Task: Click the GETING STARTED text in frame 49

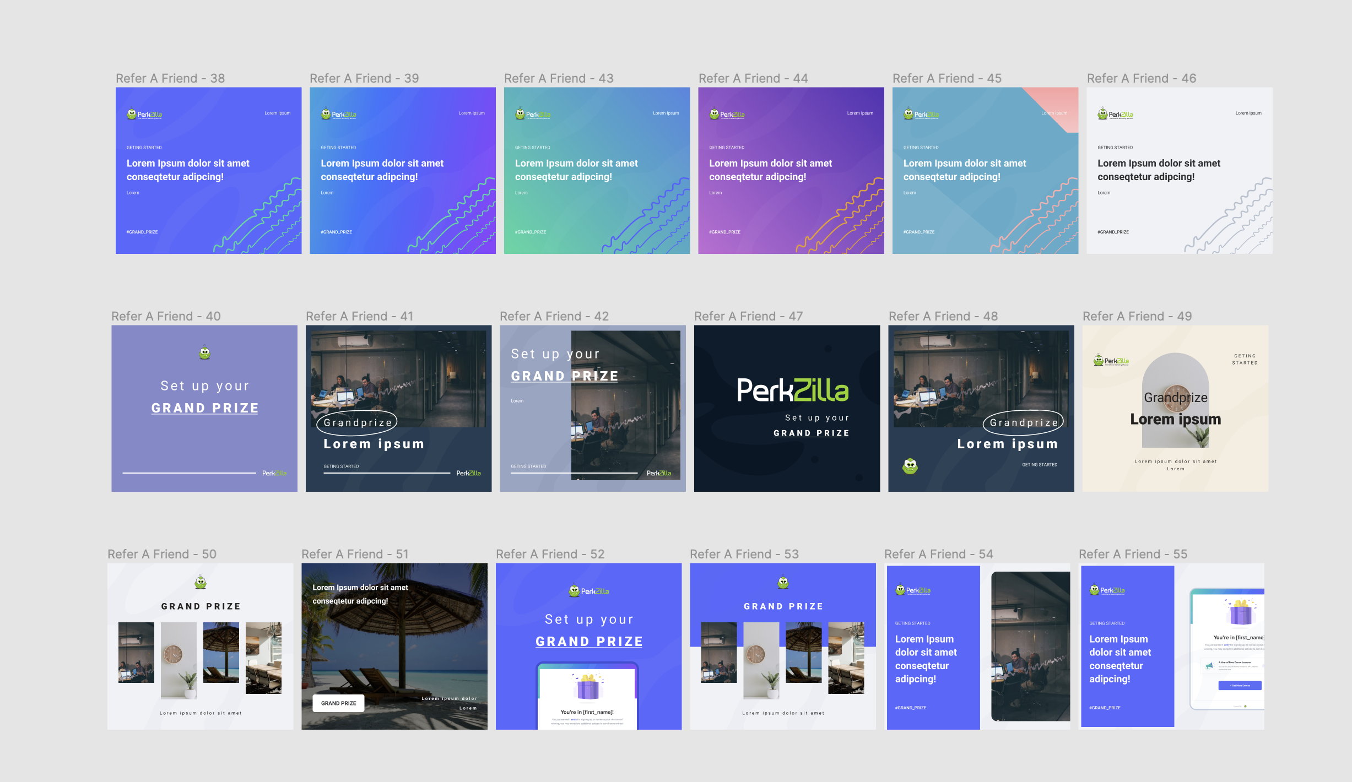Action: point(1245,359)
